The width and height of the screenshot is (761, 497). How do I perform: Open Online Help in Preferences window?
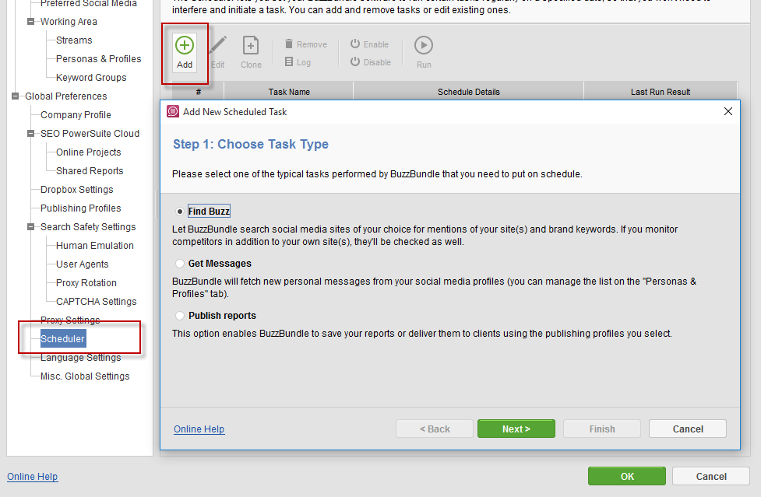[33, 477]
